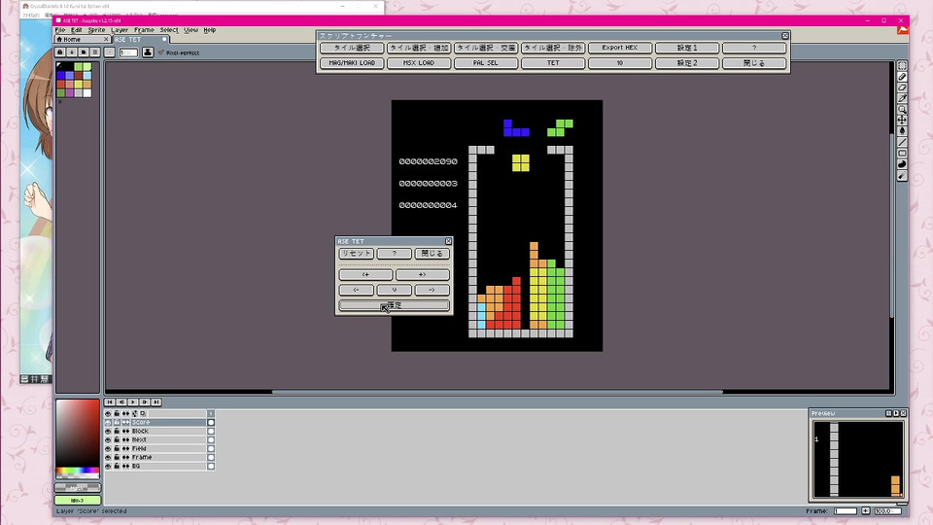Open the Select menu
The width and height of the screenshot is (933, 525).
[169, 30]
